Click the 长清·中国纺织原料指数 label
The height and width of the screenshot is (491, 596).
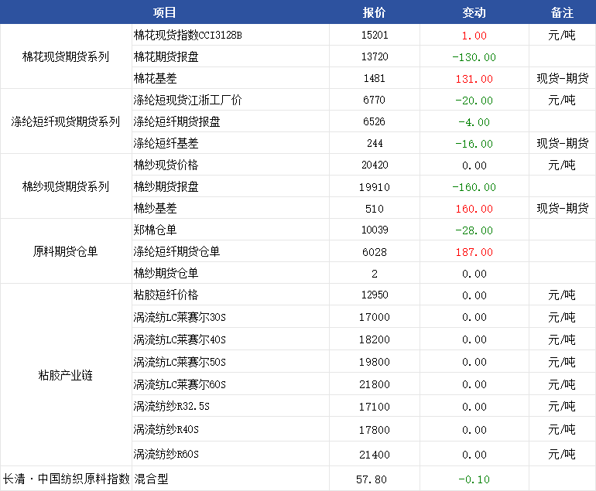point(66,479)
